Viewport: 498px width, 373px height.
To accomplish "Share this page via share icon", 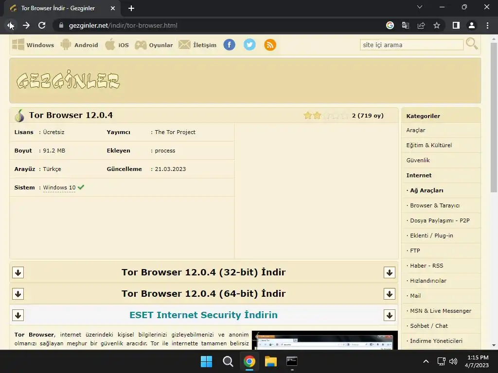I will (421, 25).
